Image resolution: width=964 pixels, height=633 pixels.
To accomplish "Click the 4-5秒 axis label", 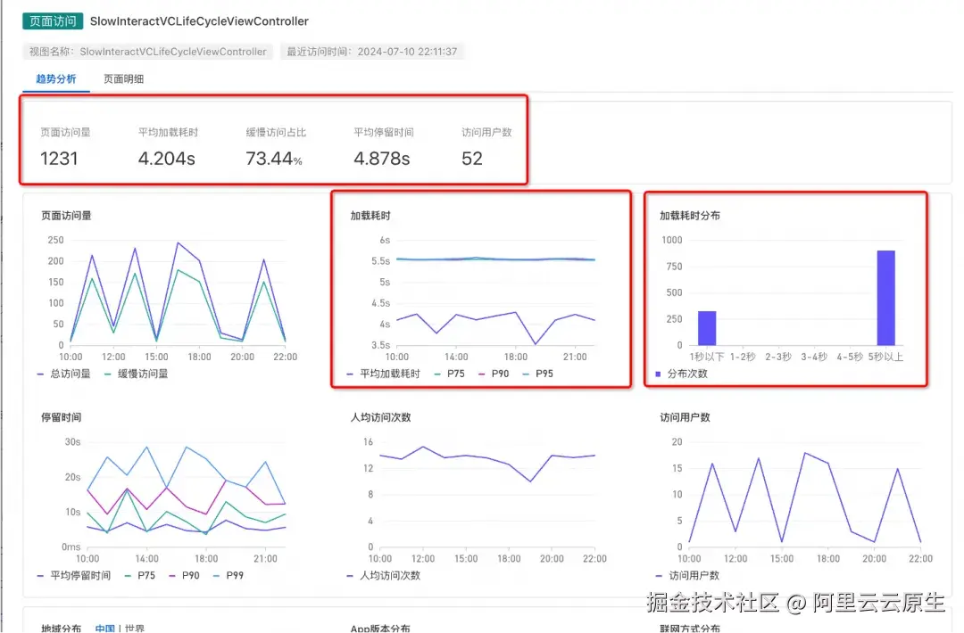I will click(850, 357).
